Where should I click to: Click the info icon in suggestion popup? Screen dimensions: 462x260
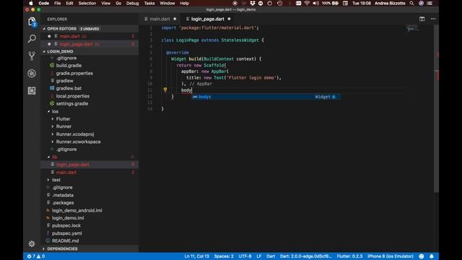tap(334, 97)
